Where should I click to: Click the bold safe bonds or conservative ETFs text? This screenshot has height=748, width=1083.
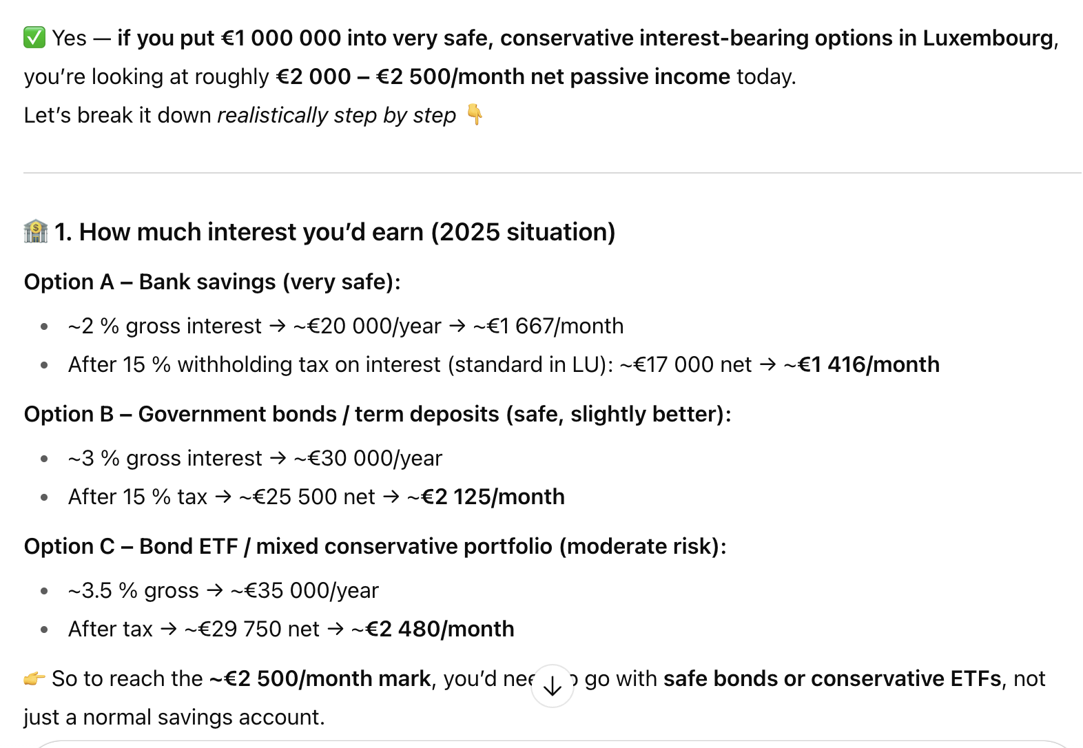click(832, 678)
